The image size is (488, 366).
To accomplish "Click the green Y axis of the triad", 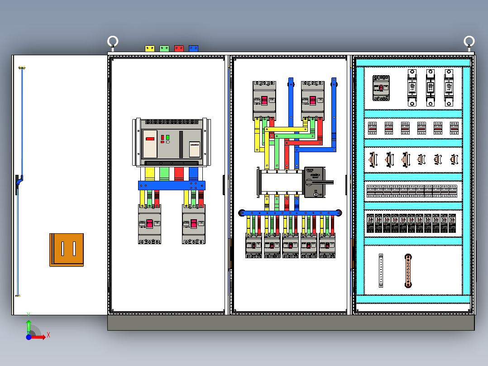I will click(x=29, y=327).
